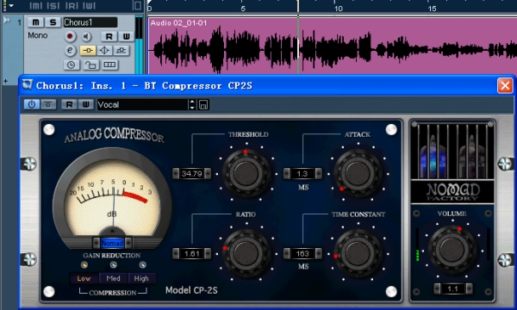Toggle plugin power bypass button
The width and height of the screenshot is (517, 310).
(x=32, y=104)
